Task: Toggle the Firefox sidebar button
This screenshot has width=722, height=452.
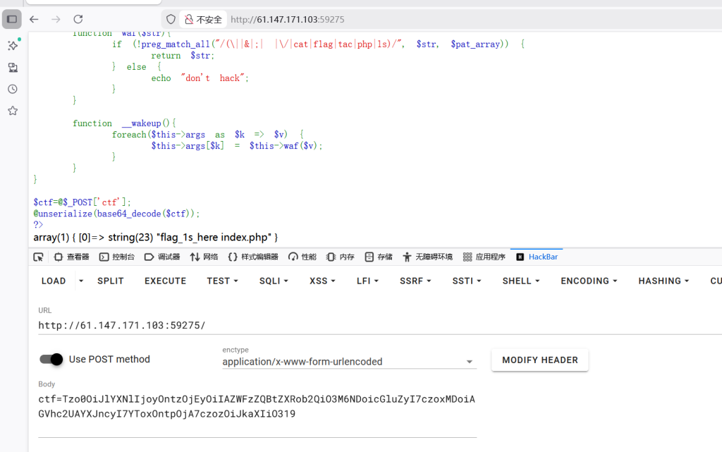Action: tap(12, 19)
